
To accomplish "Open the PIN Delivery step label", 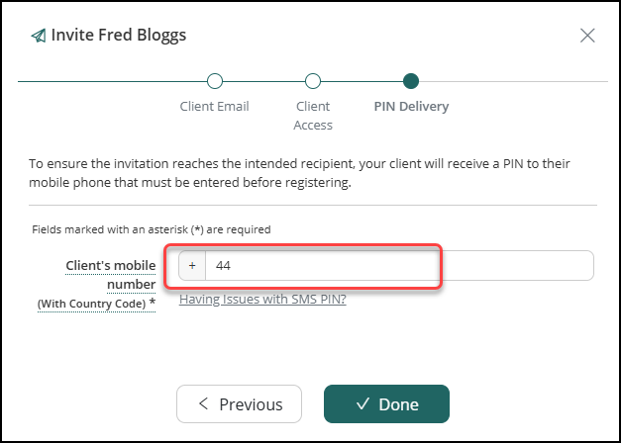I will [x=411, y=107].
